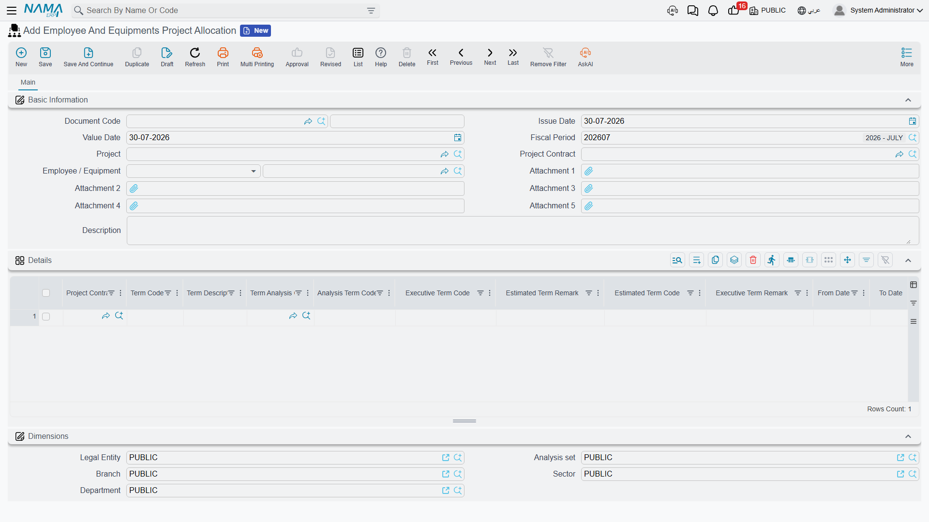Tick the select-all checkbox in the Details header
This screenshot has width=929, height=522.
tap(46, 293)
